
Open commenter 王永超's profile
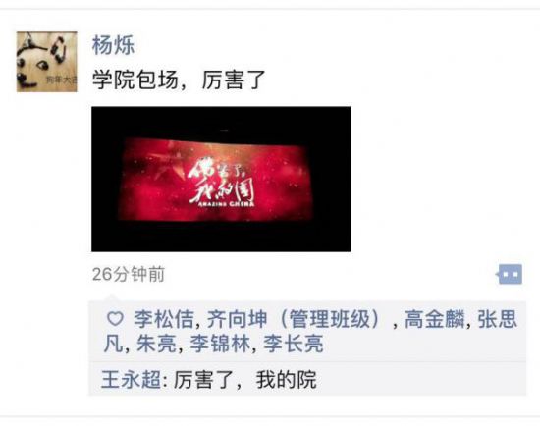coord(131,380)
